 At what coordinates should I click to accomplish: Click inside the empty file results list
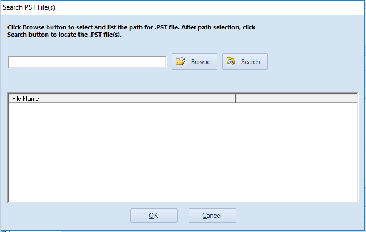[x=183, y=153]
